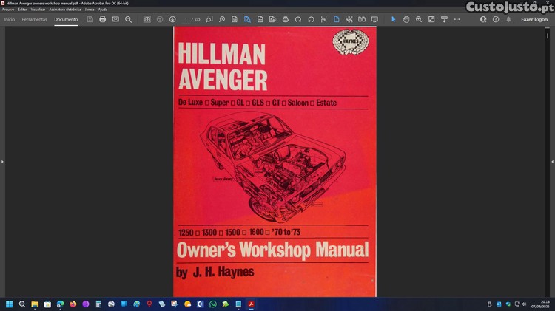The height and width of the screenshot is (311, 555).
Task: Open the Windows Start button
Action: pos(10,304)
